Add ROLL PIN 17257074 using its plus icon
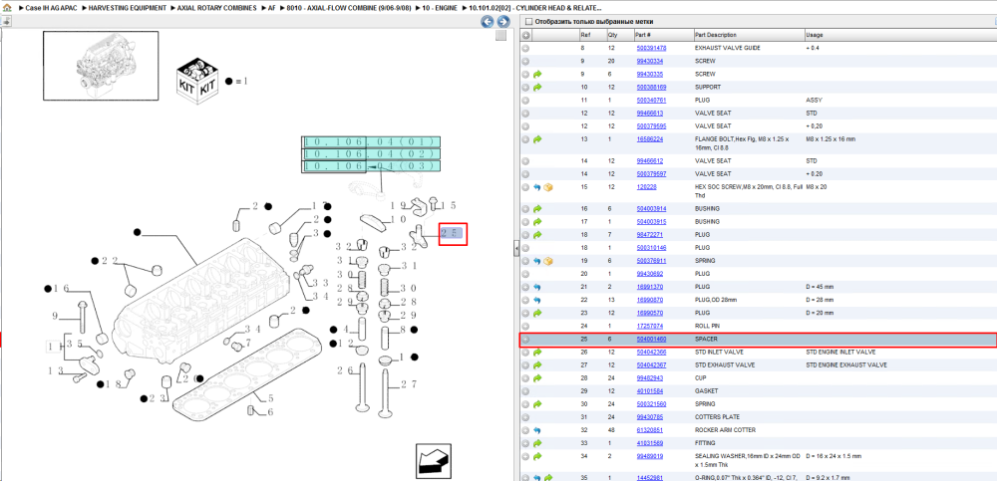997x481 pixels. 525,326
